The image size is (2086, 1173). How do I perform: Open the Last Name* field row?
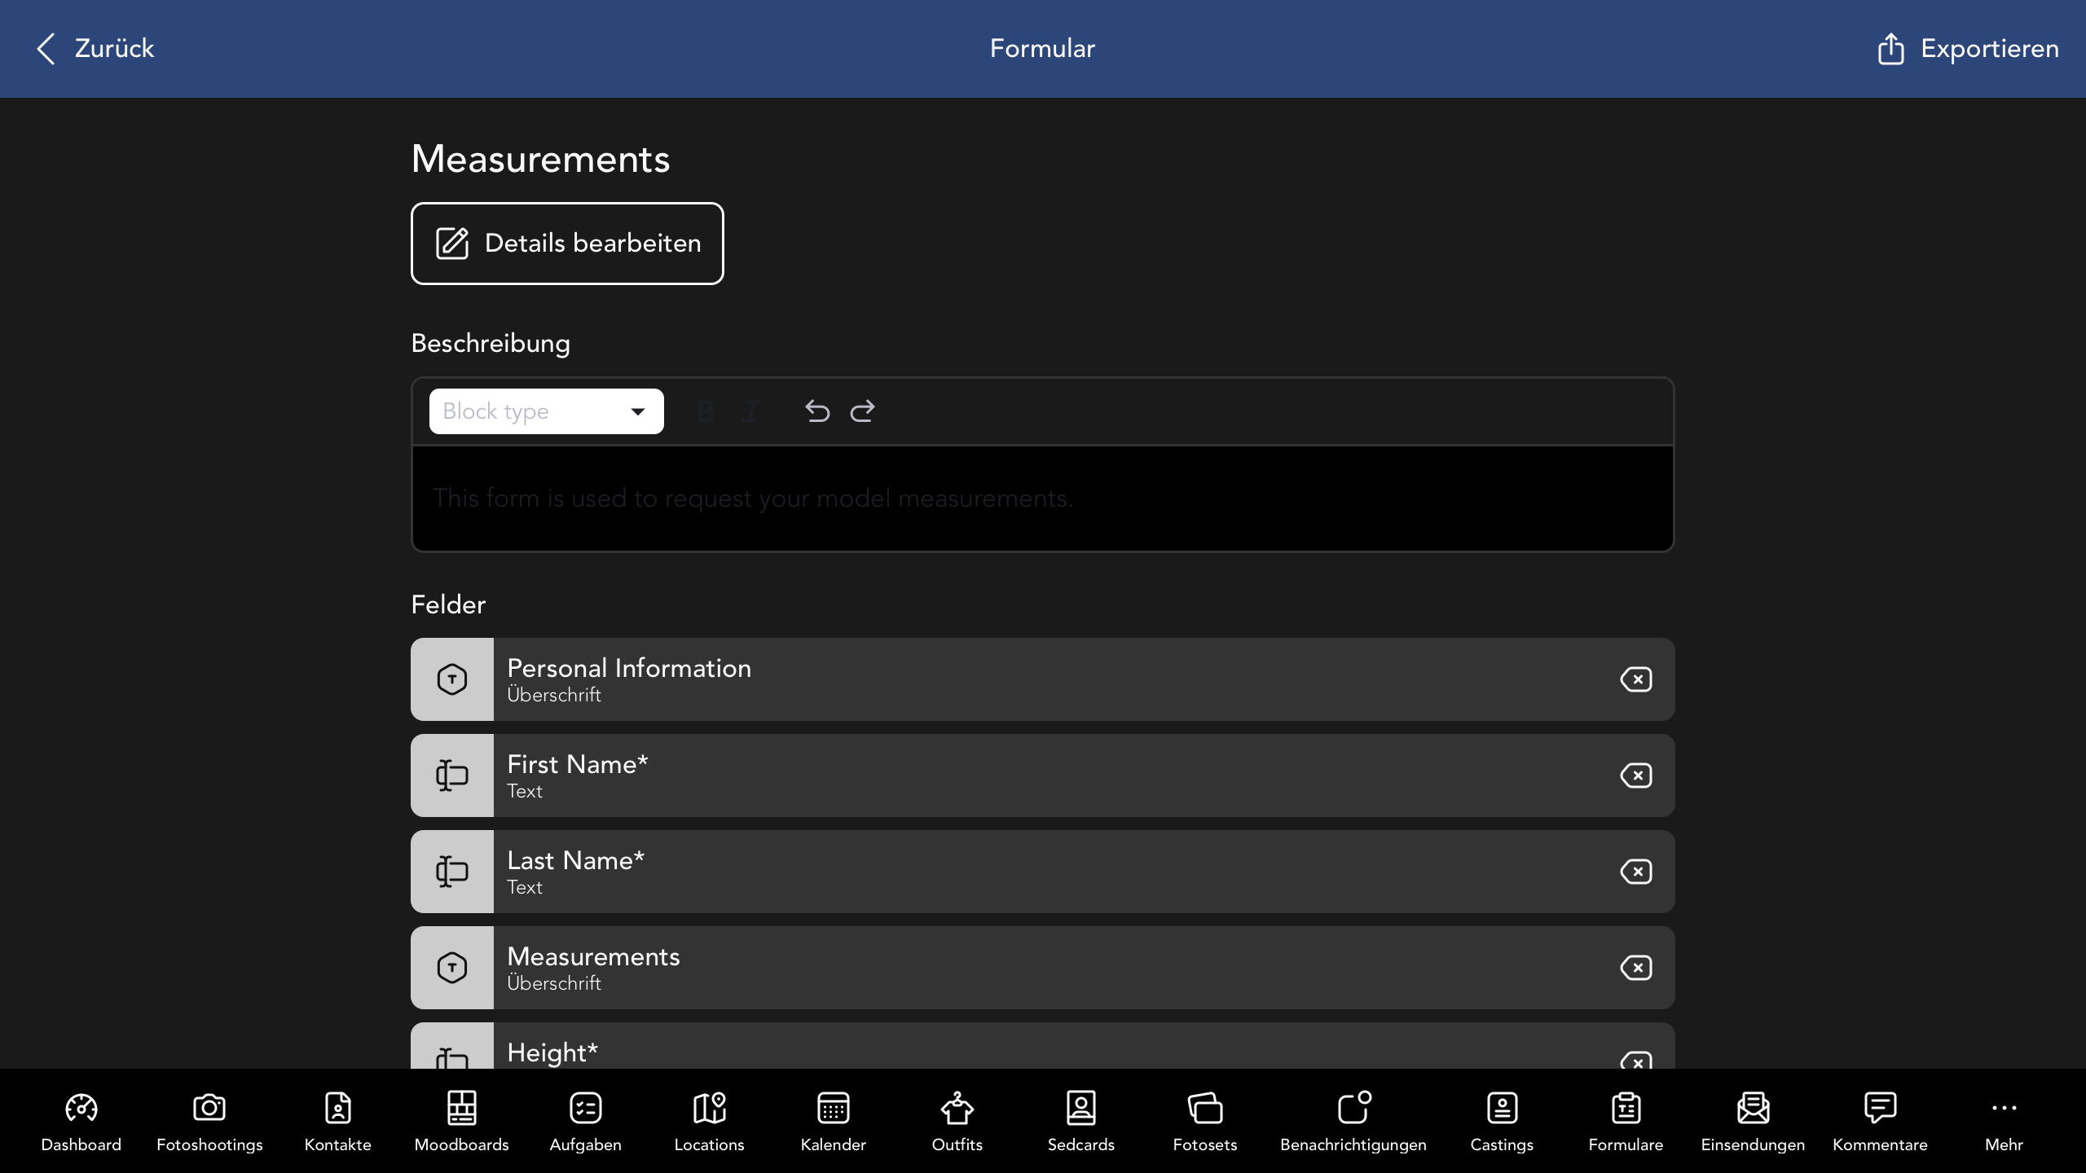pos(1043,872)
